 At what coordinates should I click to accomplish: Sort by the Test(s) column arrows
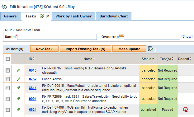(x=173, y=59)
